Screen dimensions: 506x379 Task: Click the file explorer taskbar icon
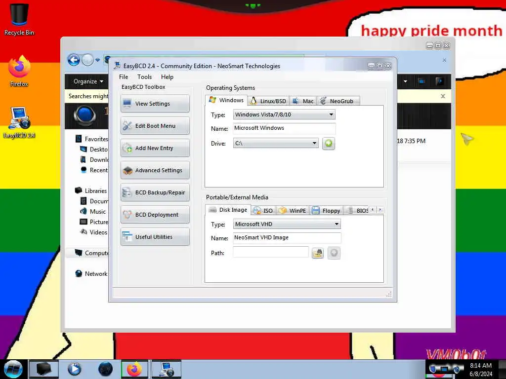pos(44,369)
